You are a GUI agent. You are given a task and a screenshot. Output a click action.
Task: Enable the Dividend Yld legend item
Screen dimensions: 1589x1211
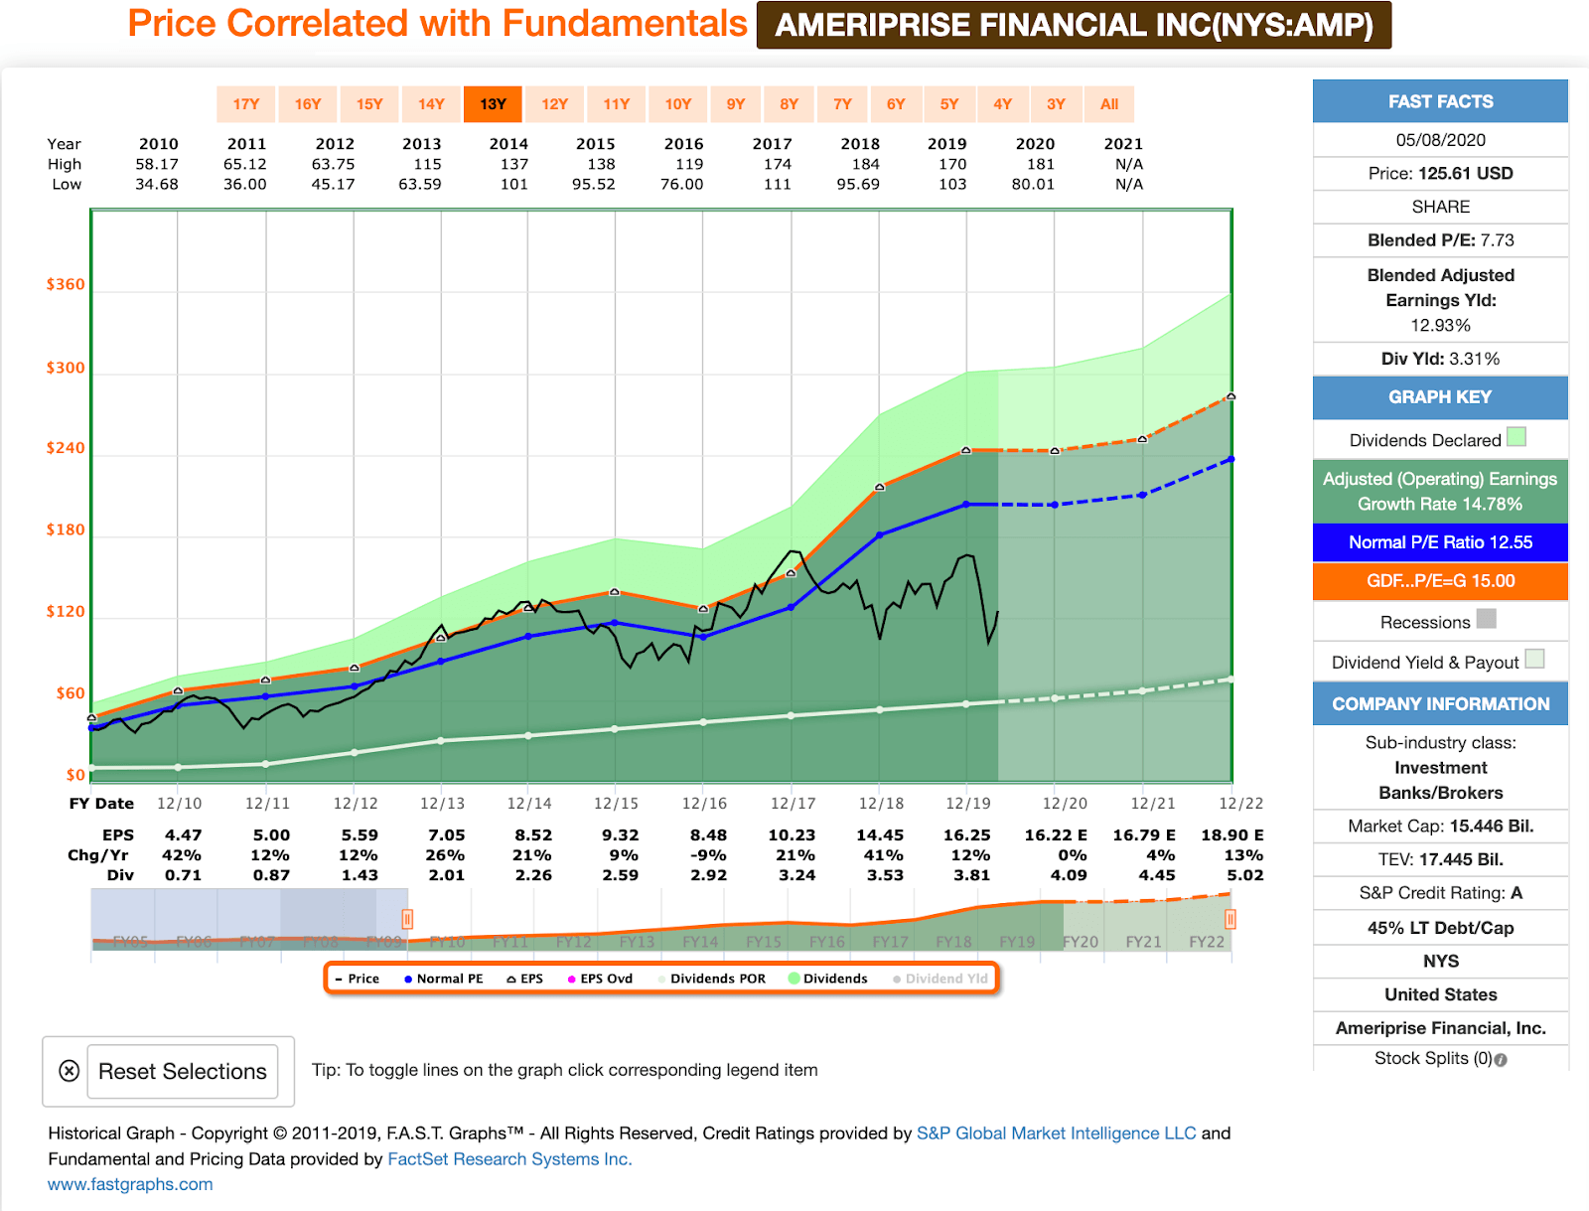[x=940, y=979]
